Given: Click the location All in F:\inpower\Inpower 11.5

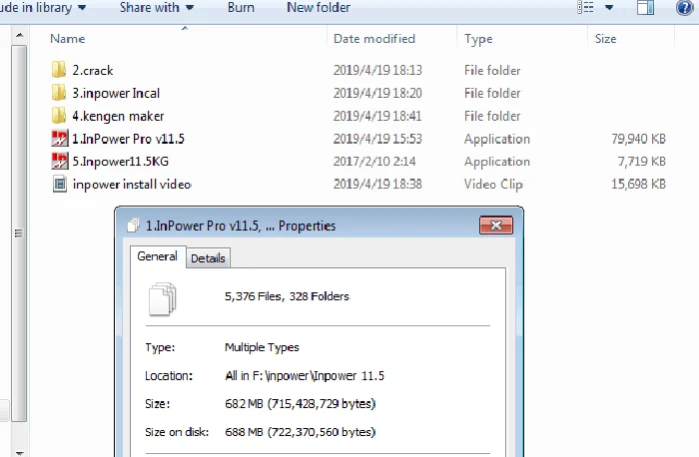Looking at the screenshot, I should pos(305,376).
